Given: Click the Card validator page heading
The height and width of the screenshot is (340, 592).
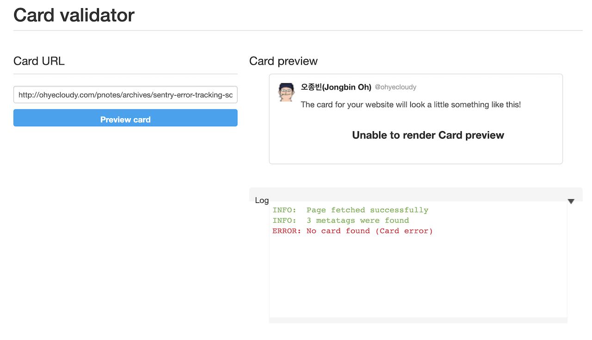Looking at the screenshot, I should [x=74, y=15].
